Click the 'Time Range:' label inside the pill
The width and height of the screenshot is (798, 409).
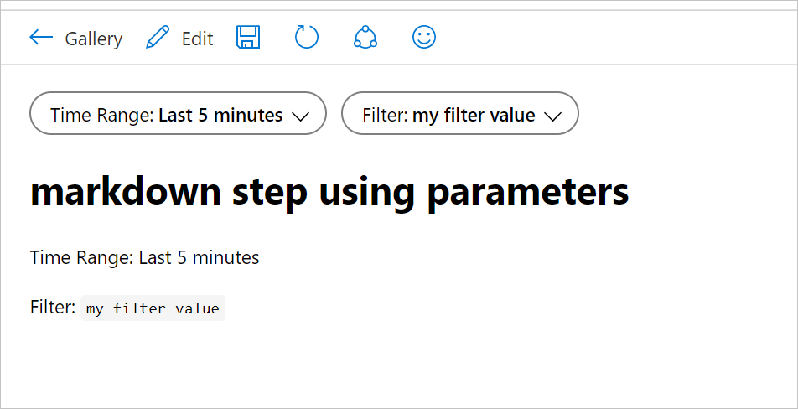coord(102,115)
